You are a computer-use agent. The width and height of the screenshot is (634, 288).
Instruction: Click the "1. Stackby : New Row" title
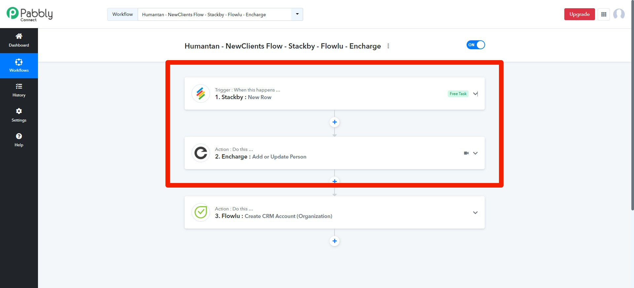pos(243,97)
